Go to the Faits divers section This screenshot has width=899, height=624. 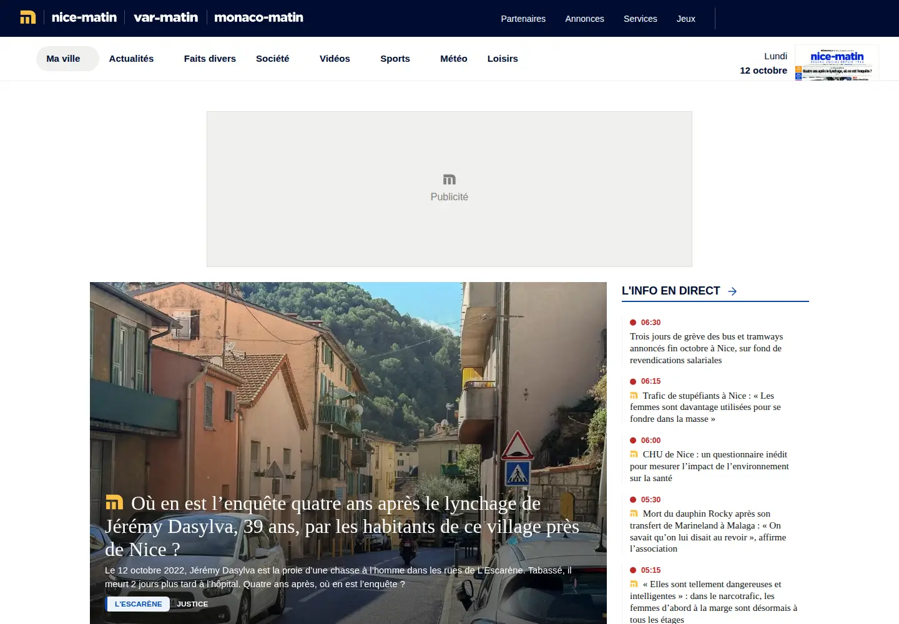click(210, 59)
